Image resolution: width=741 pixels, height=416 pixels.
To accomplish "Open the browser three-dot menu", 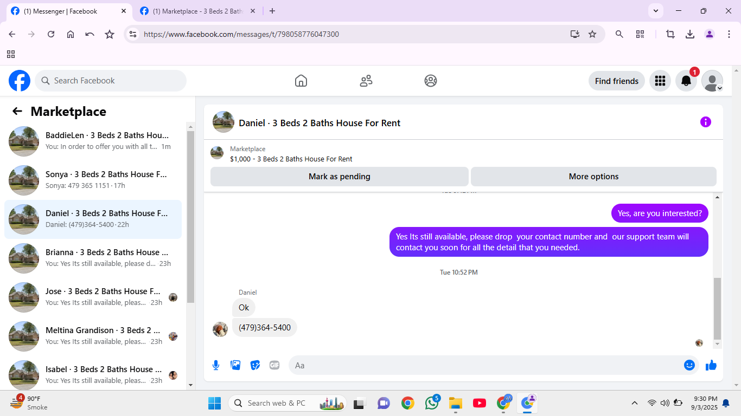I will point(729,34).
